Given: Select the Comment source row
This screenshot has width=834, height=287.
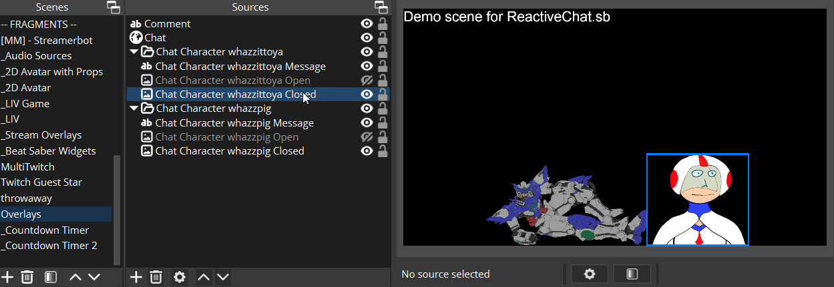Looking at the screenshot, I should pyautogui.click(x=258, y=24).
